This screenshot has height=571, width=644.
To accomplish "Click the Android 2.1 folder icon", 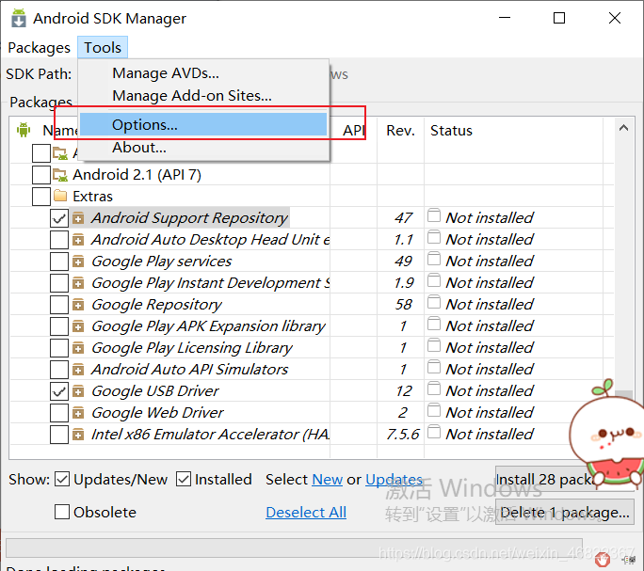I will (x=60, y=175).
